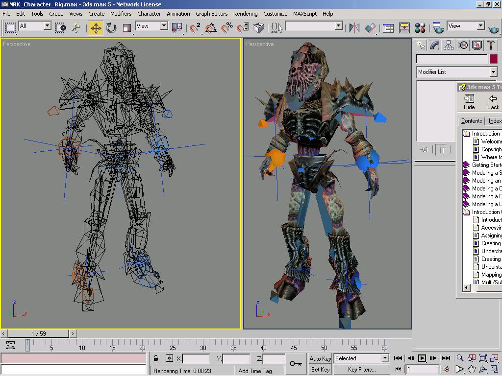Click the Key Filters button
This screenshot has width=502, height=376.
(362, 370)
